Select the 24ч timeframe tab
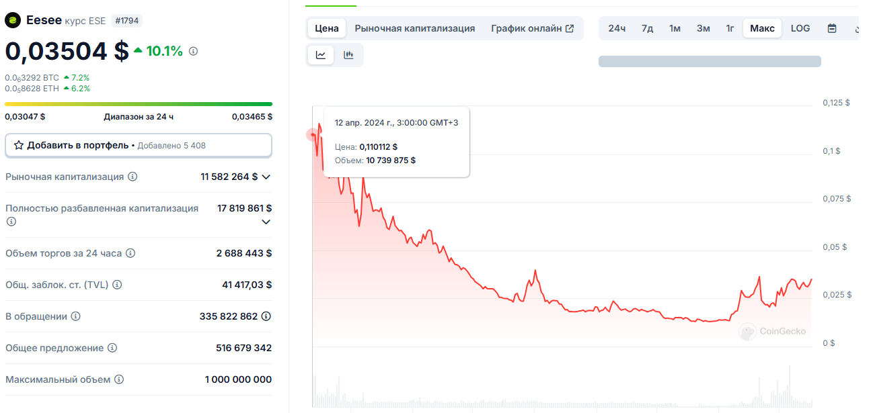 617,28
